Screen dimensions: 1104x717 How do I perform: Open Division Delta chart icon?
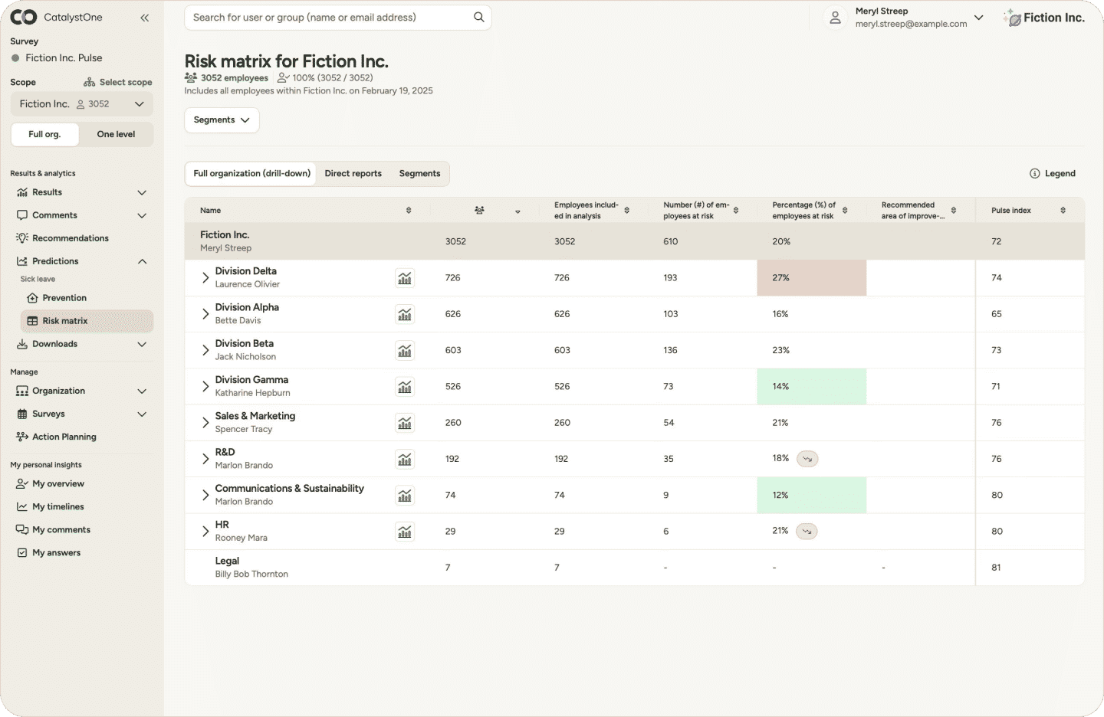click(405, 278)
